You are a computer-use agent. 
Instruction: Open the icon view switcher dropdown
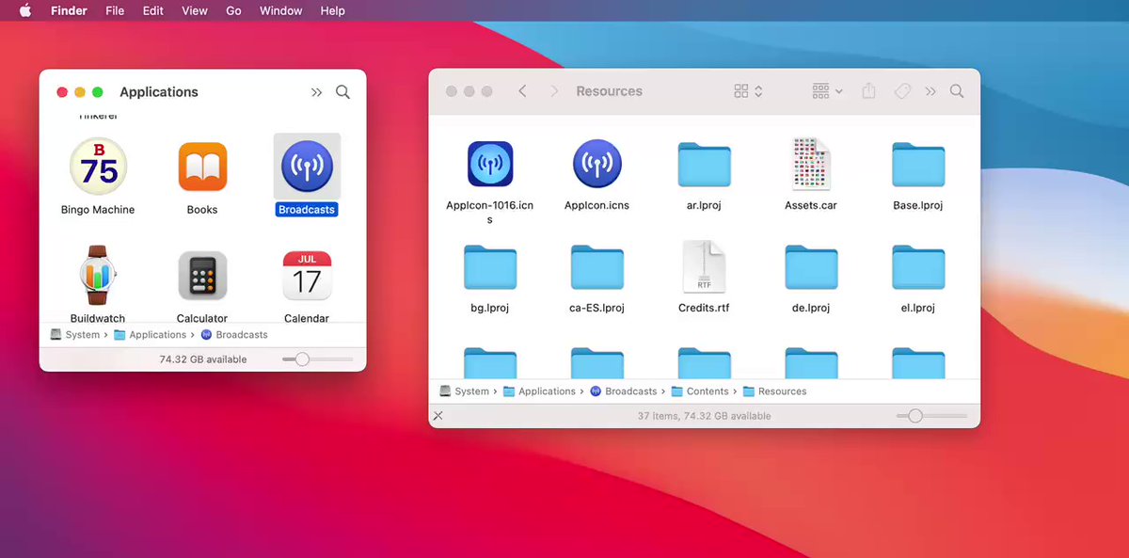748,91
